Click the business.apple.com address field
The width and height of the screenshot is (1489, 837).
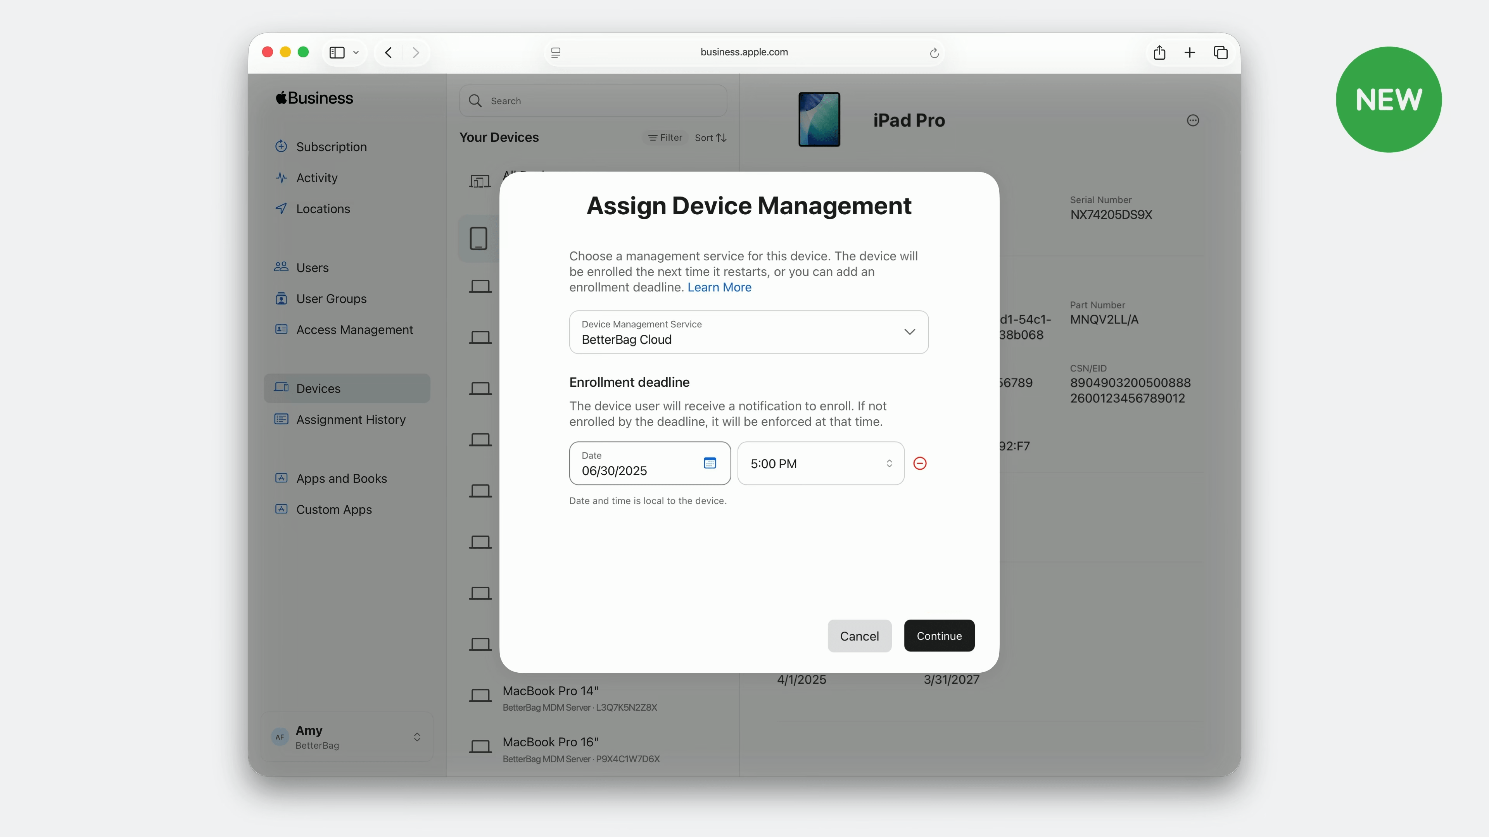(x=744, y=53)
